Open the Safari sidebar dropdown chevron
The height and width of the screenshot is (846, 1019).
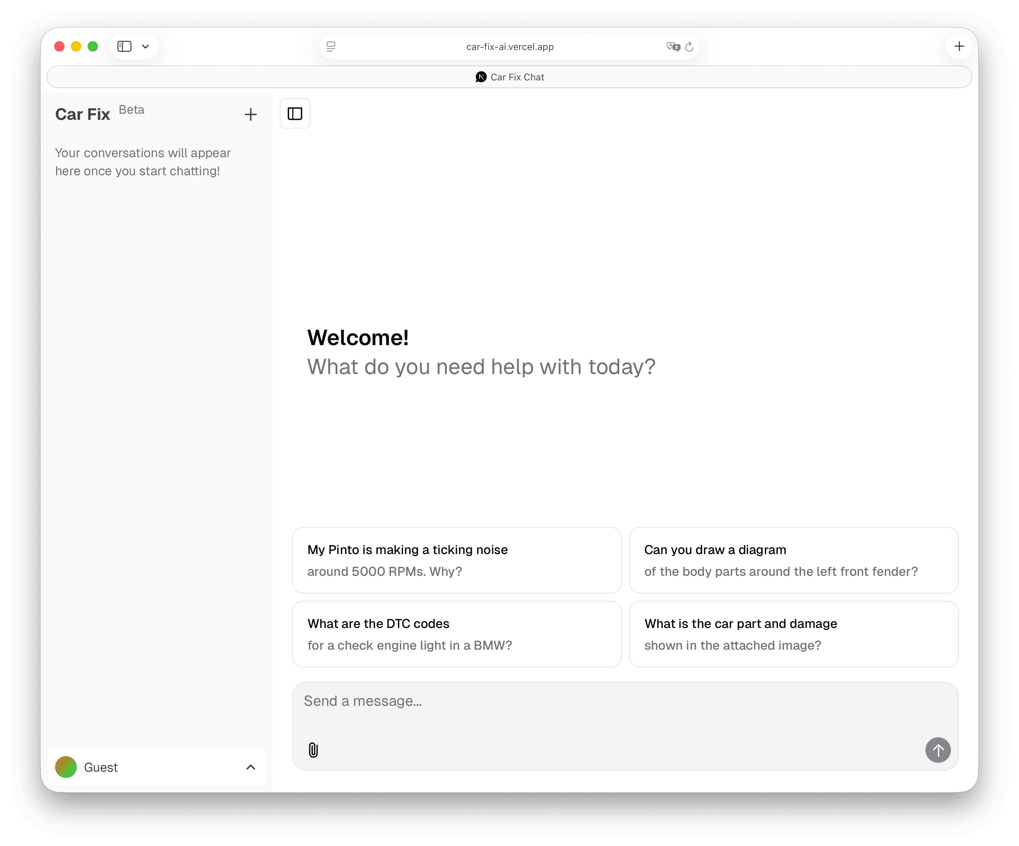click(145, 47)
